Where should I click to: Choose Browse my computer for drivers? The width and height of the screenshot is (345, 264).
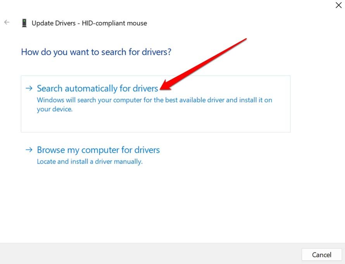(98, 150)
